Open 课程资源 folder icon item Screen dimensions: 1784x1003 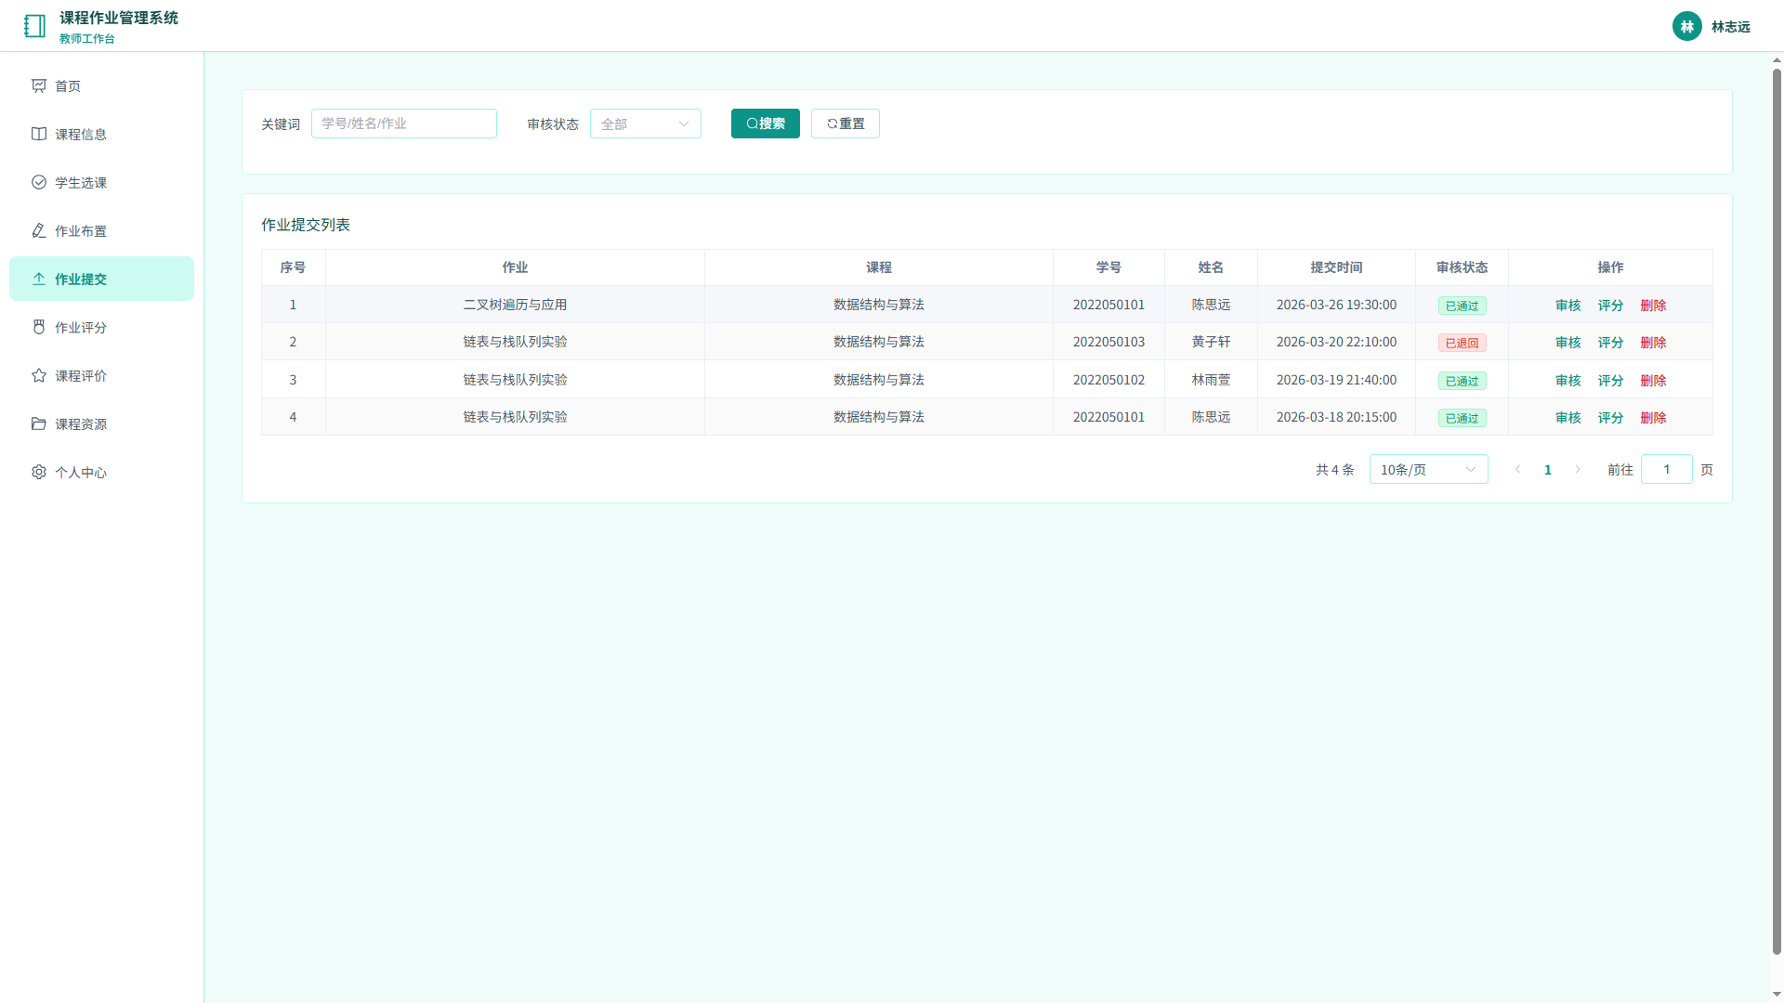[102, 423]
